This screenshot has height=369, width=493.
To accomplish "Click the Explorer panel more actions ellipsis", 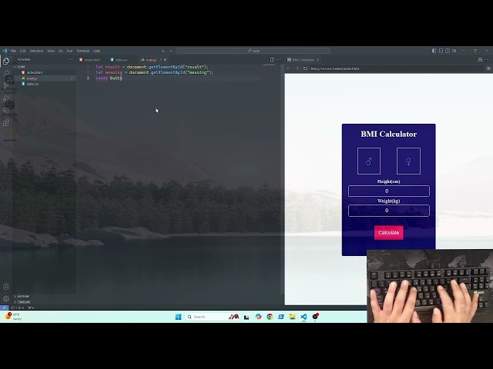I will [x=70, y=60].
